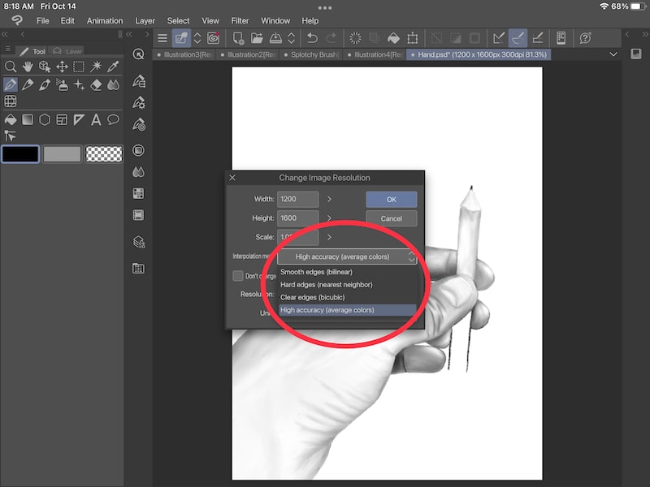Choose the Gradient tool
Screen dimensions: 650x487
[x=28, y=119]
